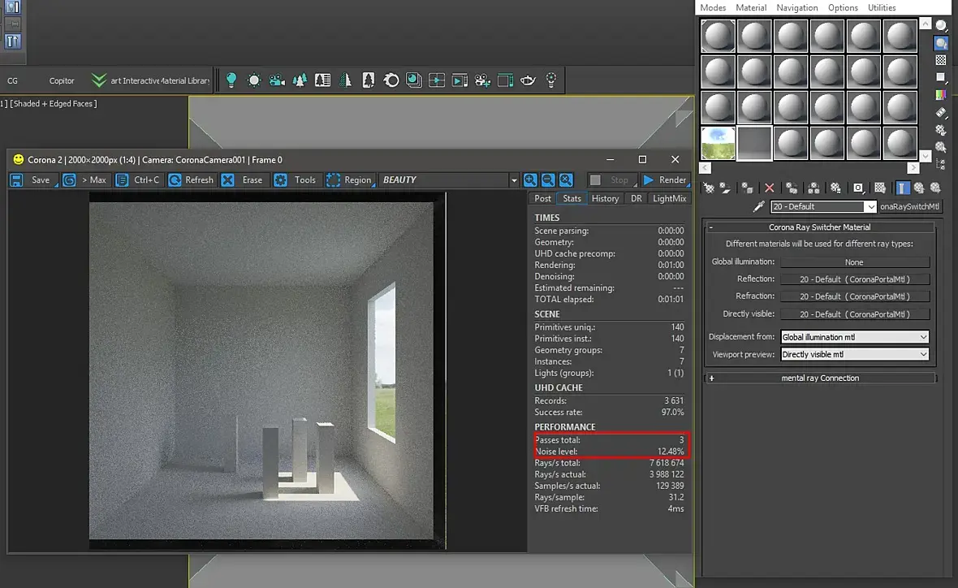Switch to the History tab
Viewport: 958px width, 588px height.
606,199
